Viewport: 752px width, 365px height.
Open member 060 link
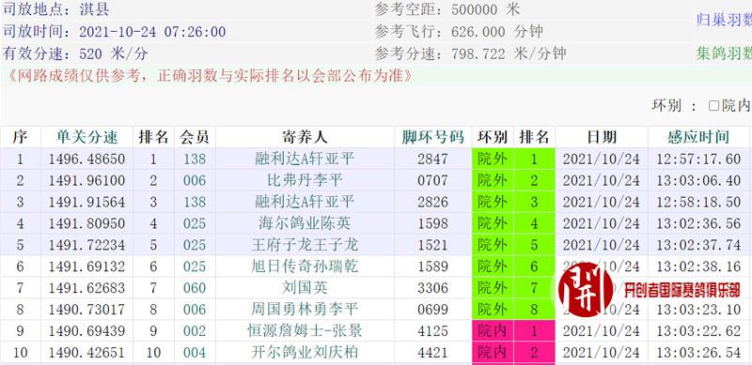195,288
